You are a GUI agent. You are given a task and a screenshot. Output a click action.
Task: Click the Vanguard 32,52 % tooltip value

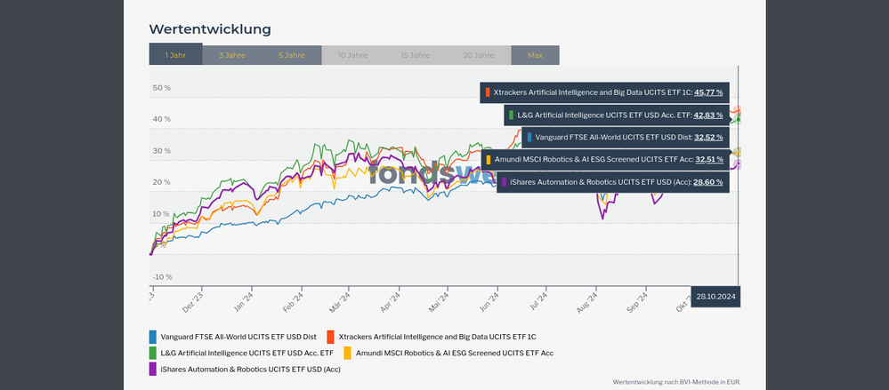pos(708,138)
